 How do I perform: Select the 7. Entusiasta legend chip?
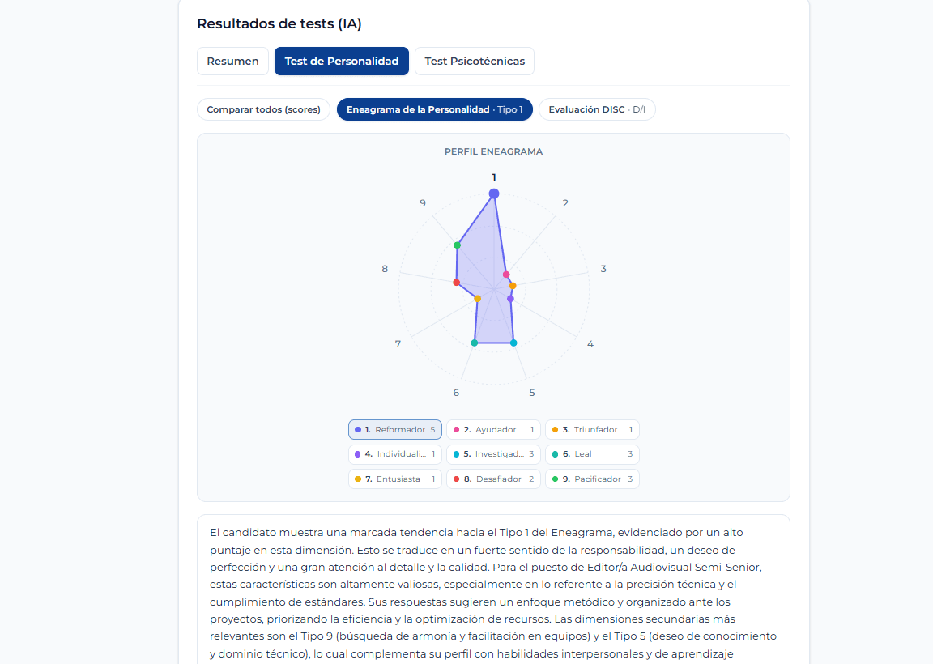click(395, 479)
